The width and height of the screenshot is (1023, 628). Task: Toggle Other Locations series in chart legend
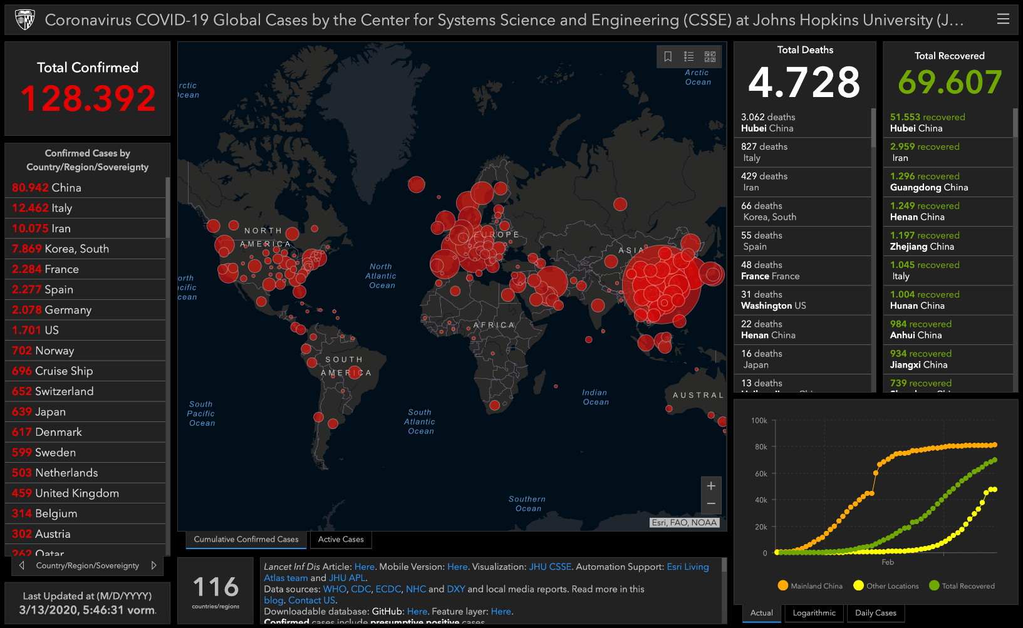click(x=858, y=586)
